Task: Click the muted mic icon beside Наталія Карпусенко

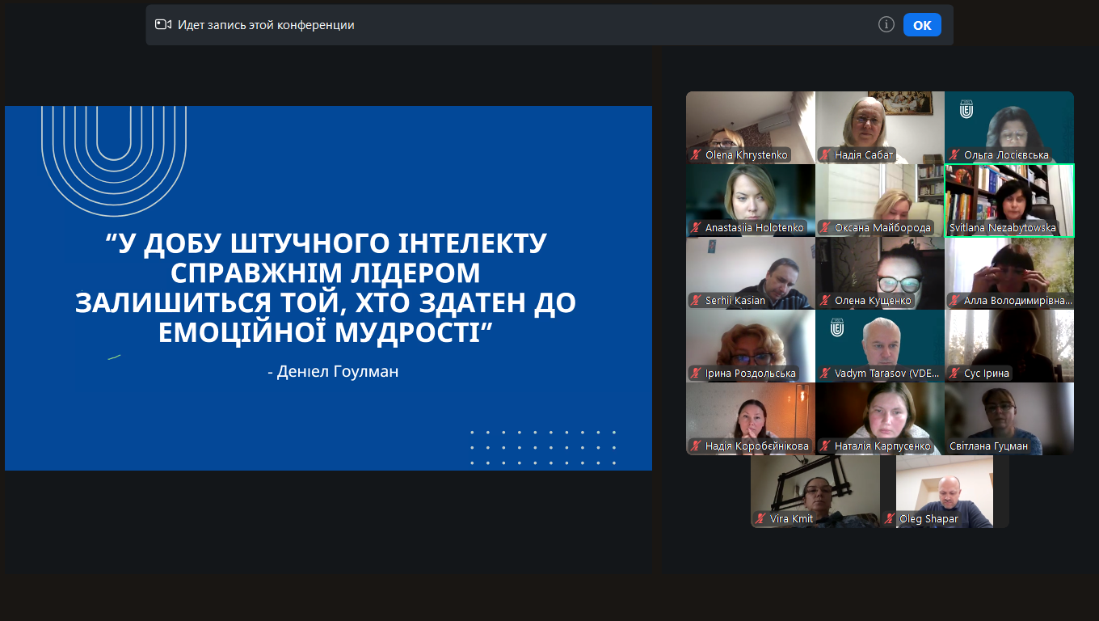Action: [x=824, y=446]
